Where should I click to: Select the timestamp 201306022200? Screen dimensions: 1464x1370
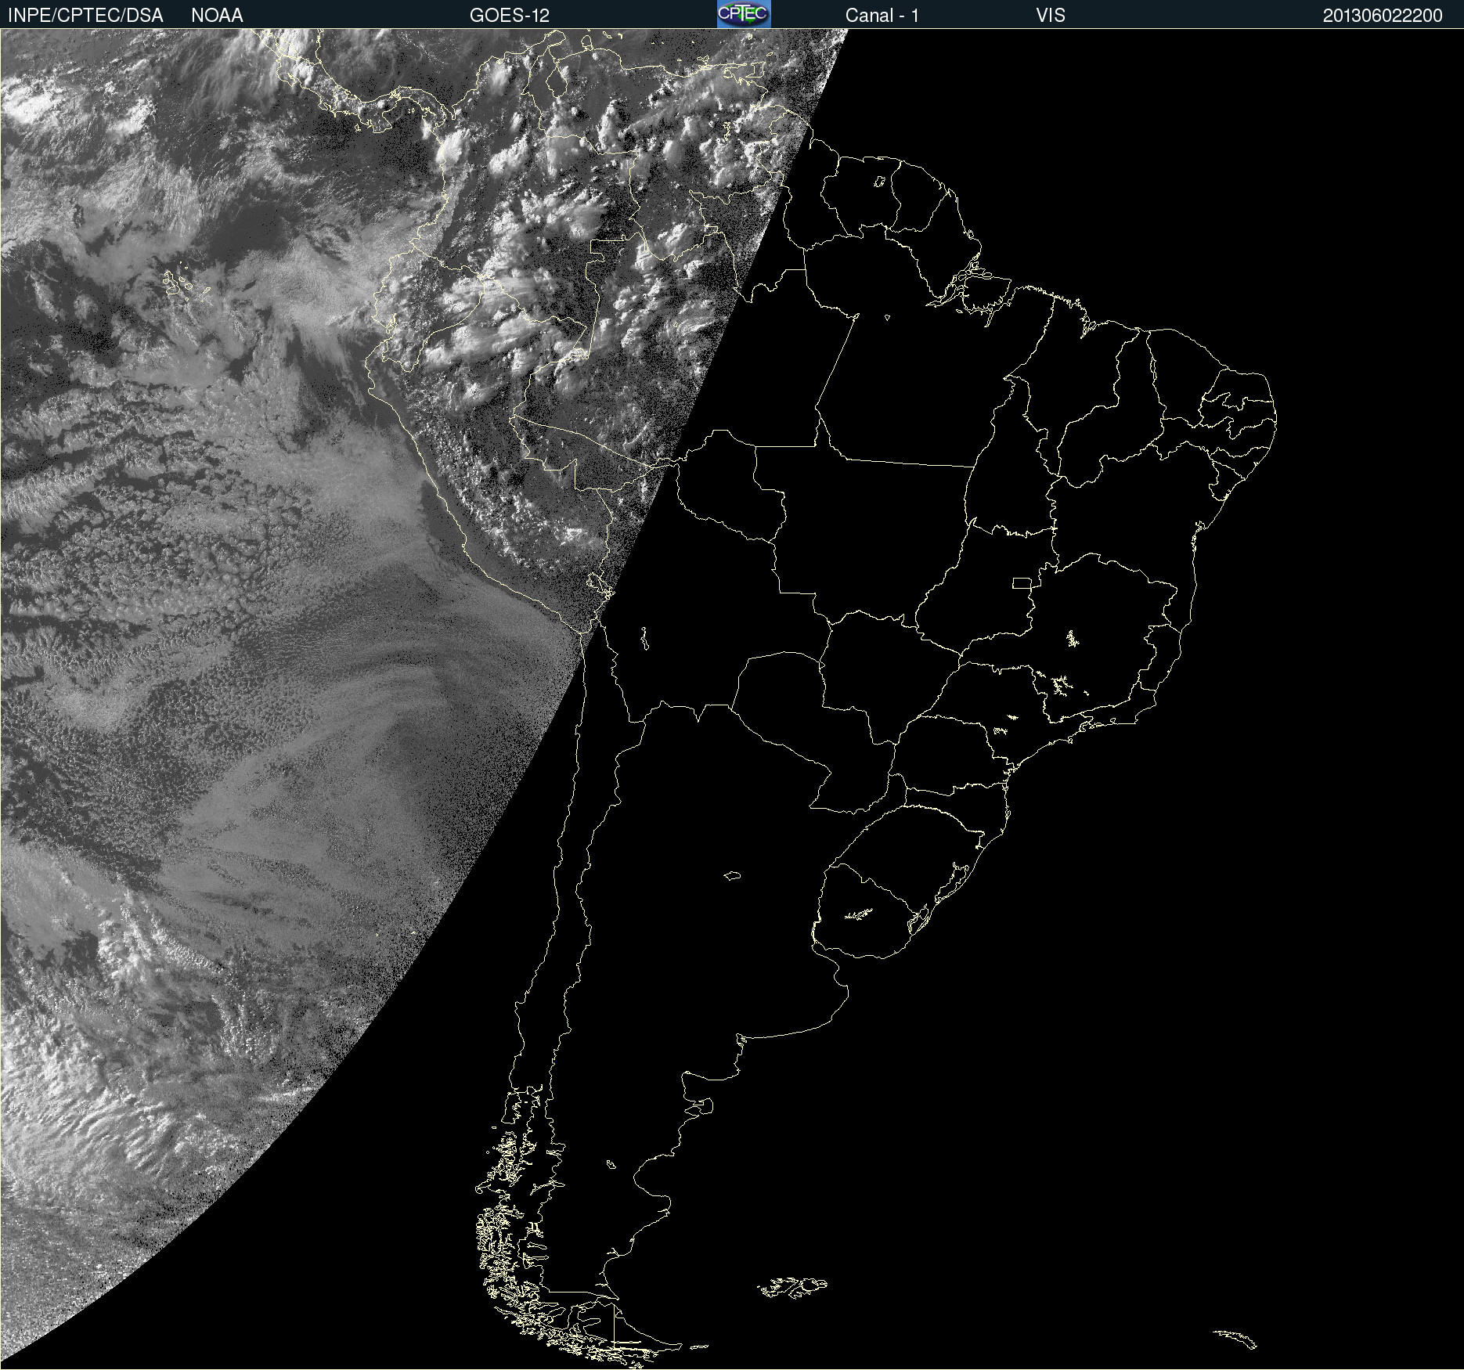pyautogui.click(x=1383, y=16)
